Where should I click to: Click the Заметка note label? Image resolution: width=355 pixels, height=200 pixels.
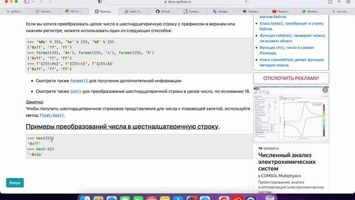coord(34,102)
